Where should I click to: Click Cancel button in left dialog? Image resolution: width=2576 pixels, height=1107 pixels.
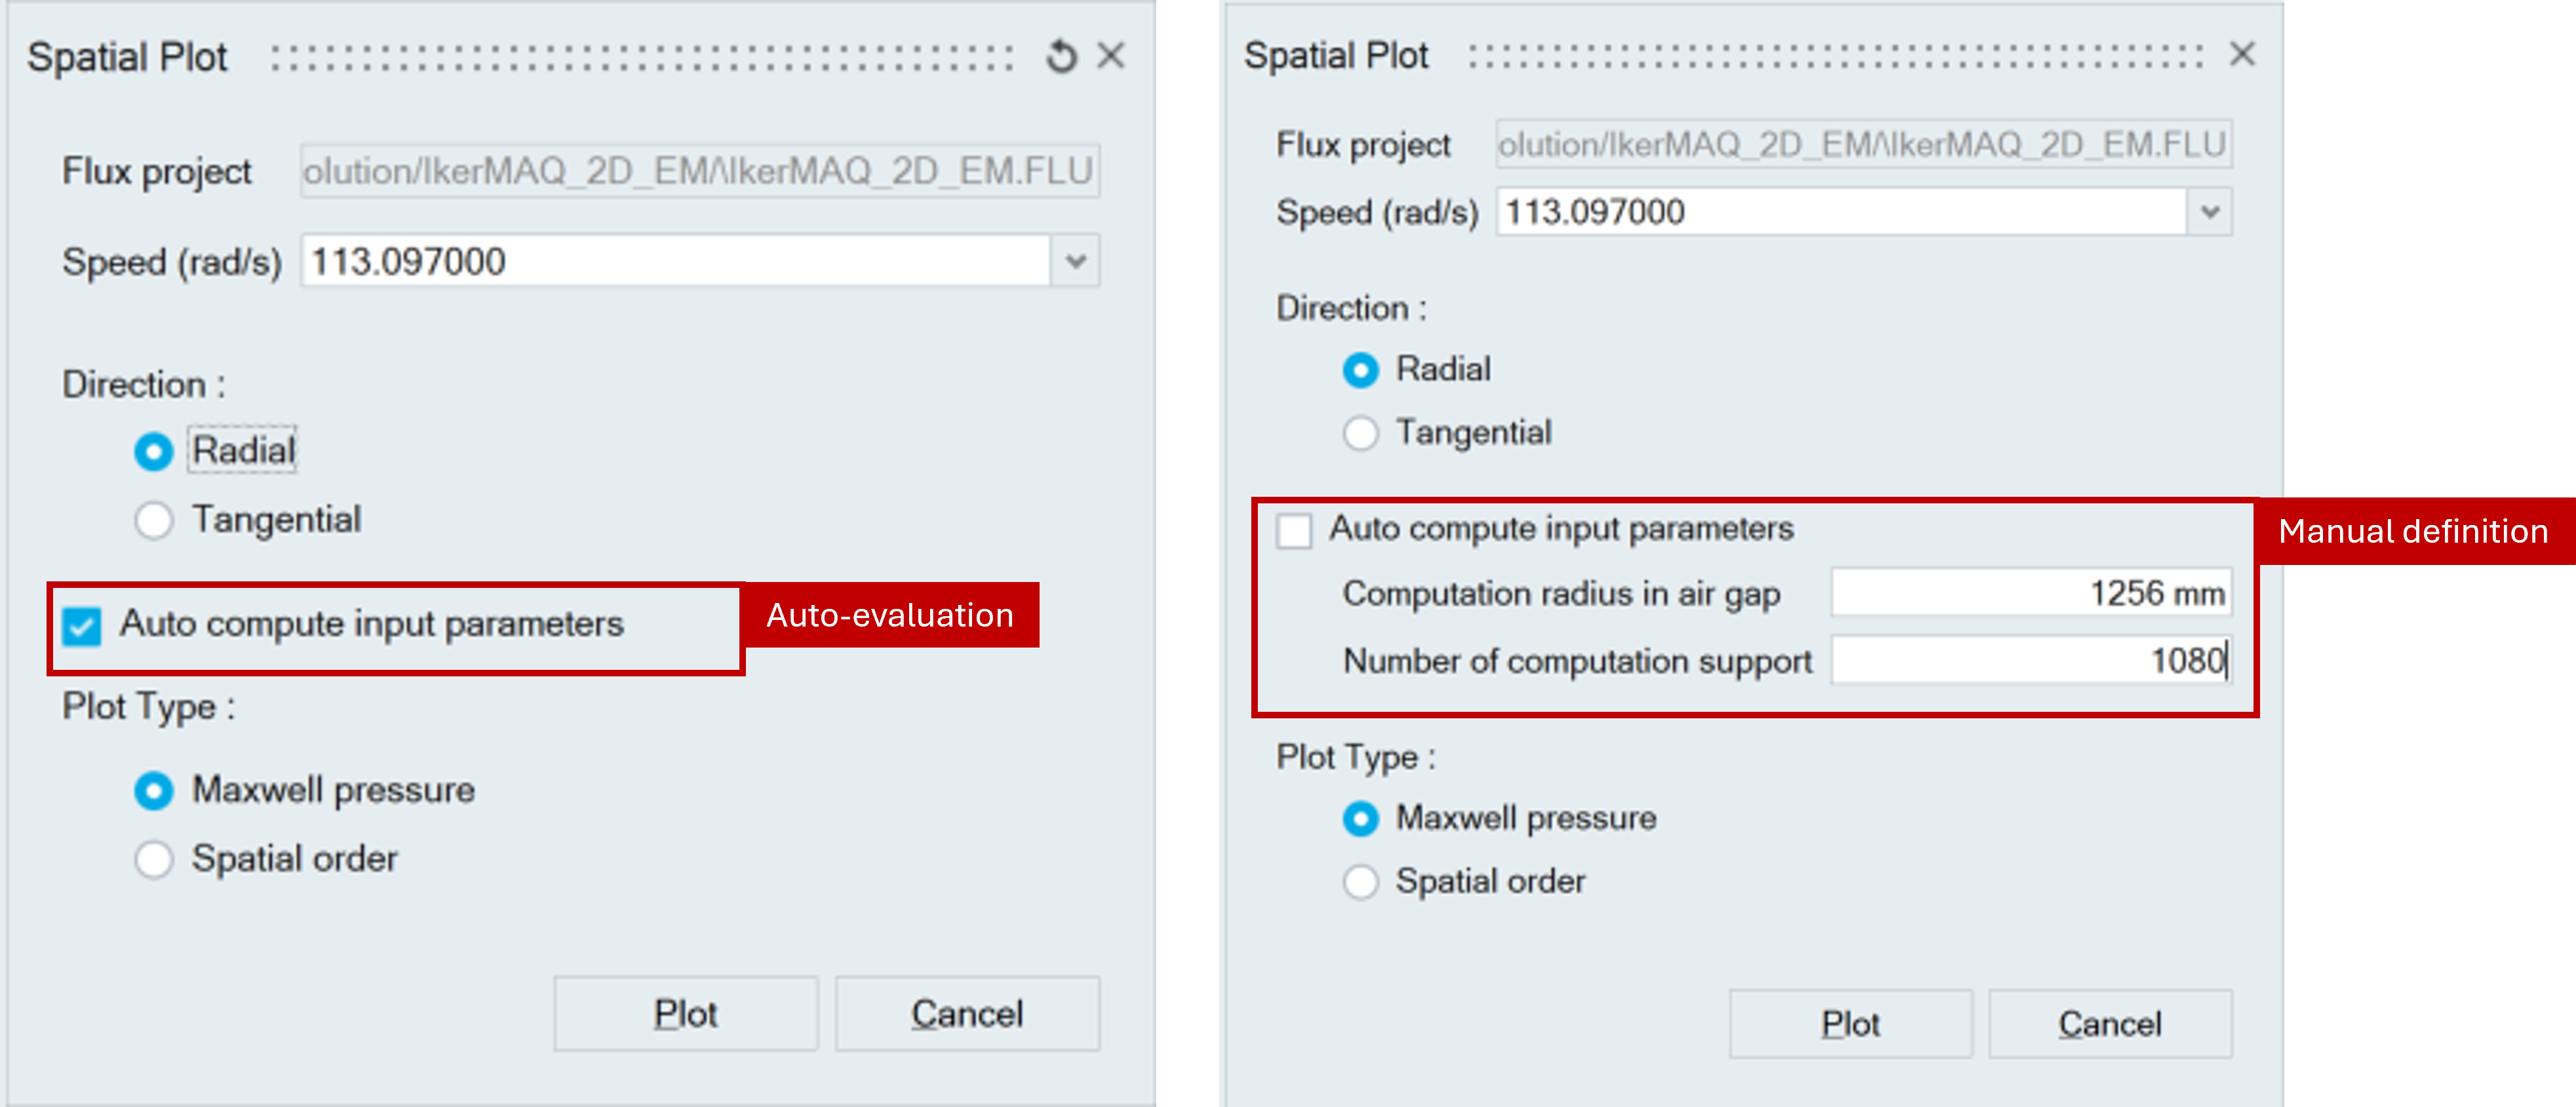(967, 1014)
